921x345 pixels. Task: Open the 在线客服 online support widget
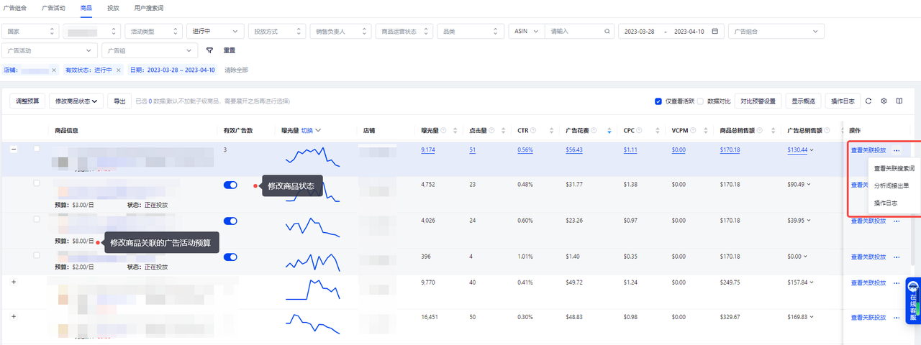click(912, 301)
